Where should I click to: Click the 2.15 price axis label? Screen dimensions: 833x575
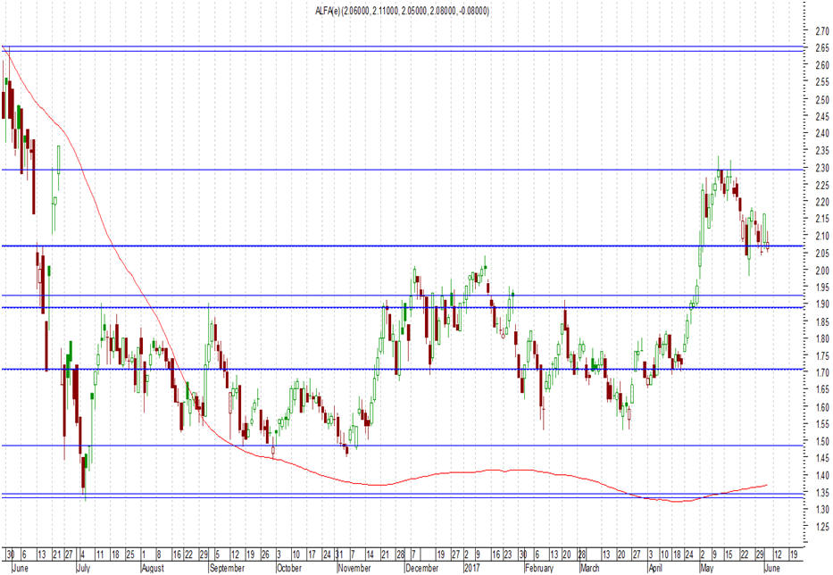click(822, 219)
